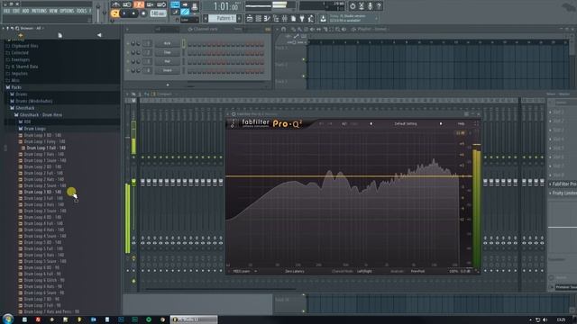Open the Pattern 1 selector

coord(224,18)
